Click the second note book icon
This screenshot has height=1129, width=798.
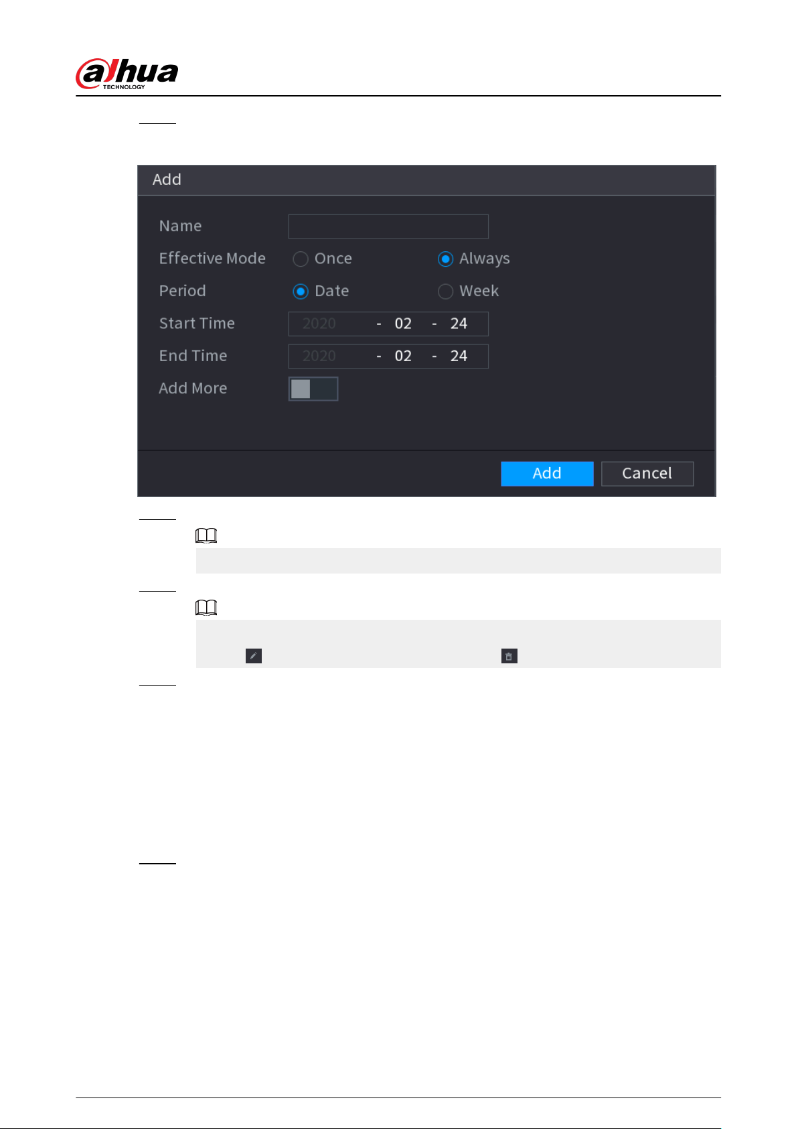point(206,607)
